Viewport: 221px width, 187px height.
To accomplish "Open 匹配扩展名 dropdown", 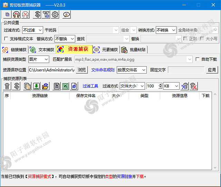I will click(x=133, y=59).
